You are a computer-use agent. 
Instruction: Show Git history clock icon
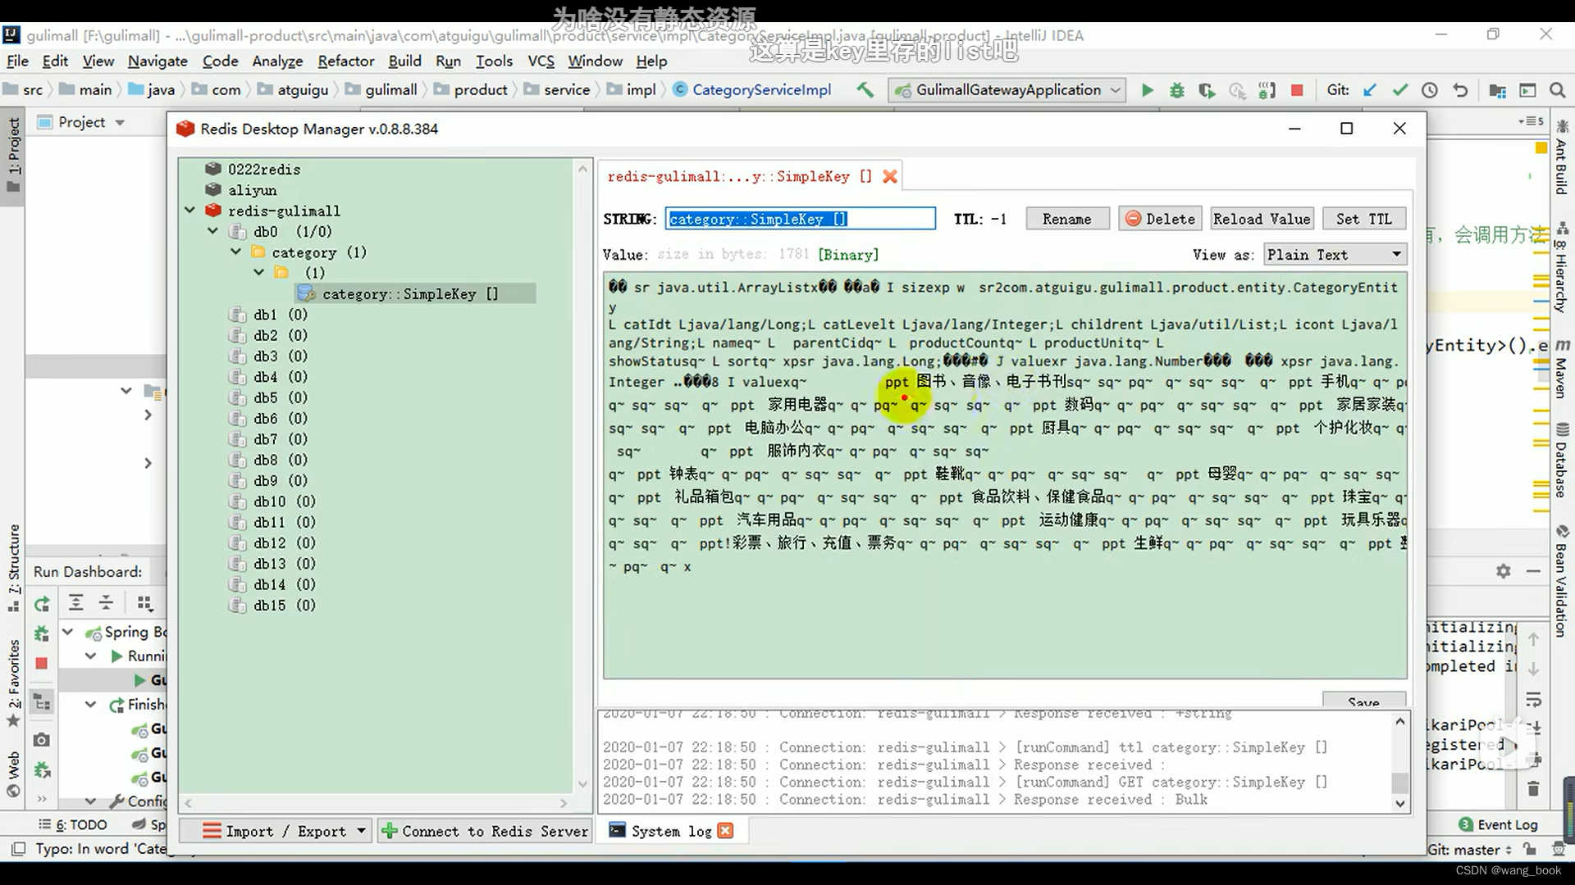coord(1429,90)
